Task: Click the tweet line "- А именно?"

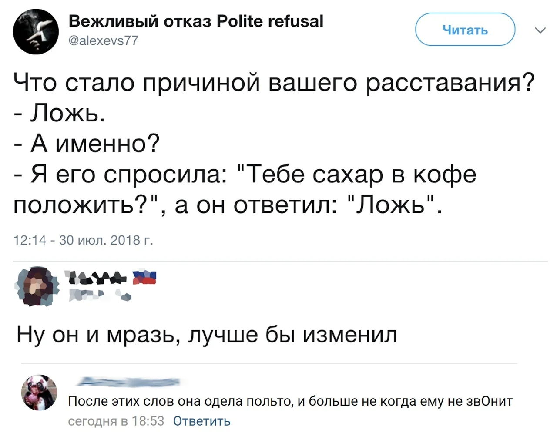Action: pyautogui.click(x=87, y=144)
